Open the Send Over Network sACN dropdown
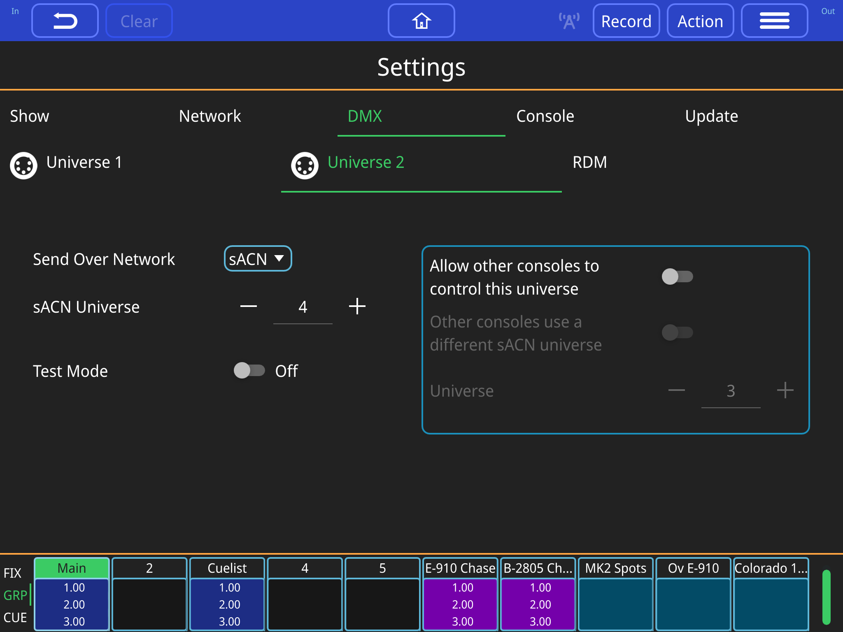843x632 pixels. tap(257, 259)
